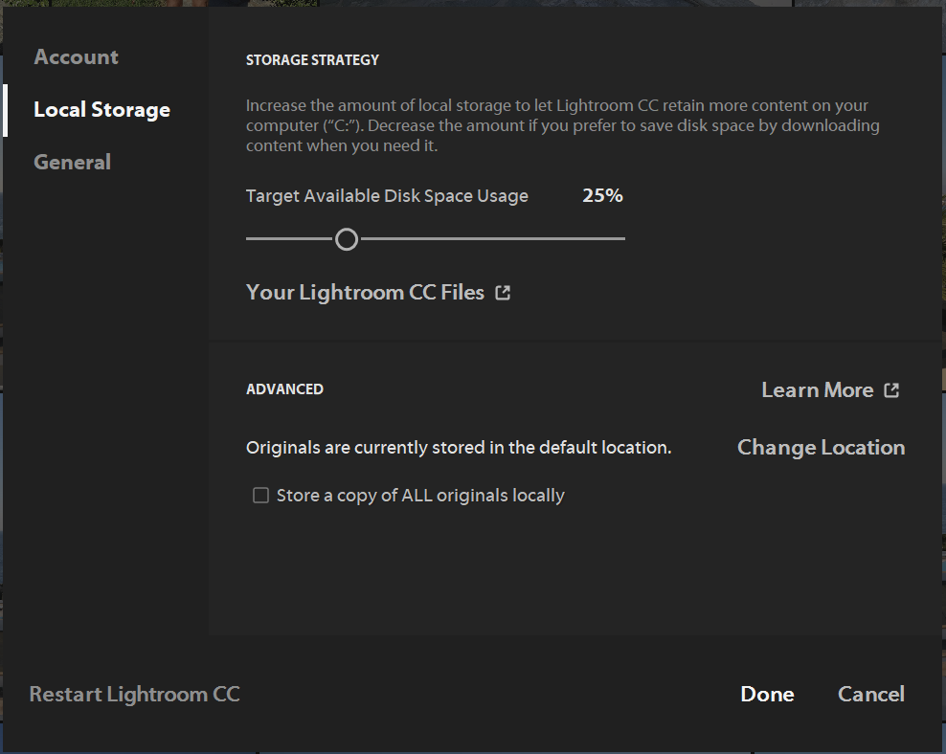Click the Storage Strategy heading

point(312,60)
